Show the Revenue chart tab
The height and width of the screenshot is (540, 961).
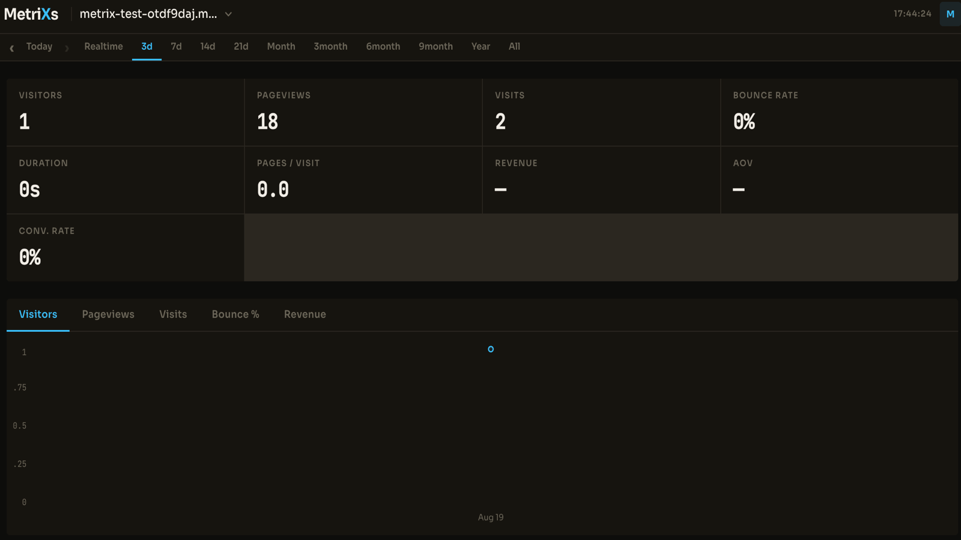(x=305, y=314)
